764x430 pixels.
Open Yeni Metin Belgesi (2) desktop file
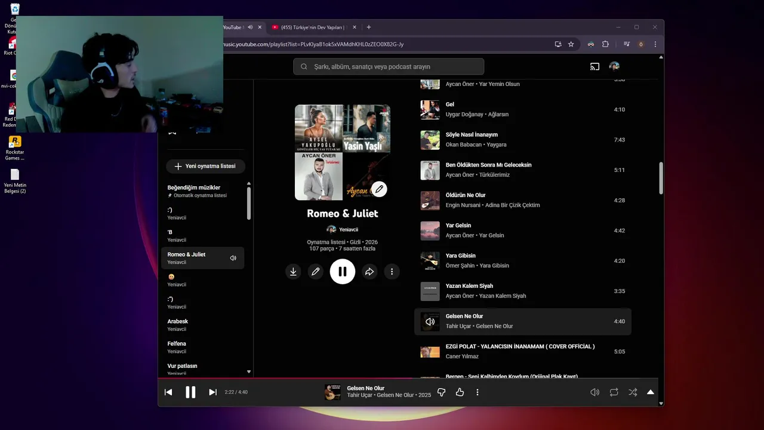[15, 182]
